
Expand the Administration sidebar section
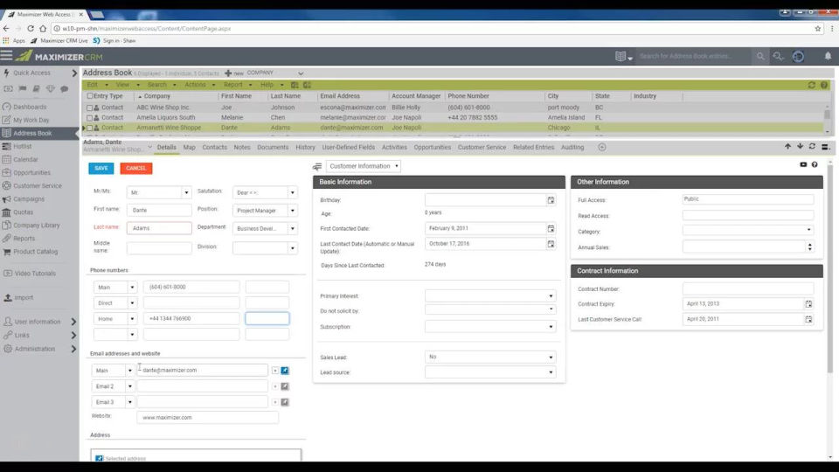[73, 349]
